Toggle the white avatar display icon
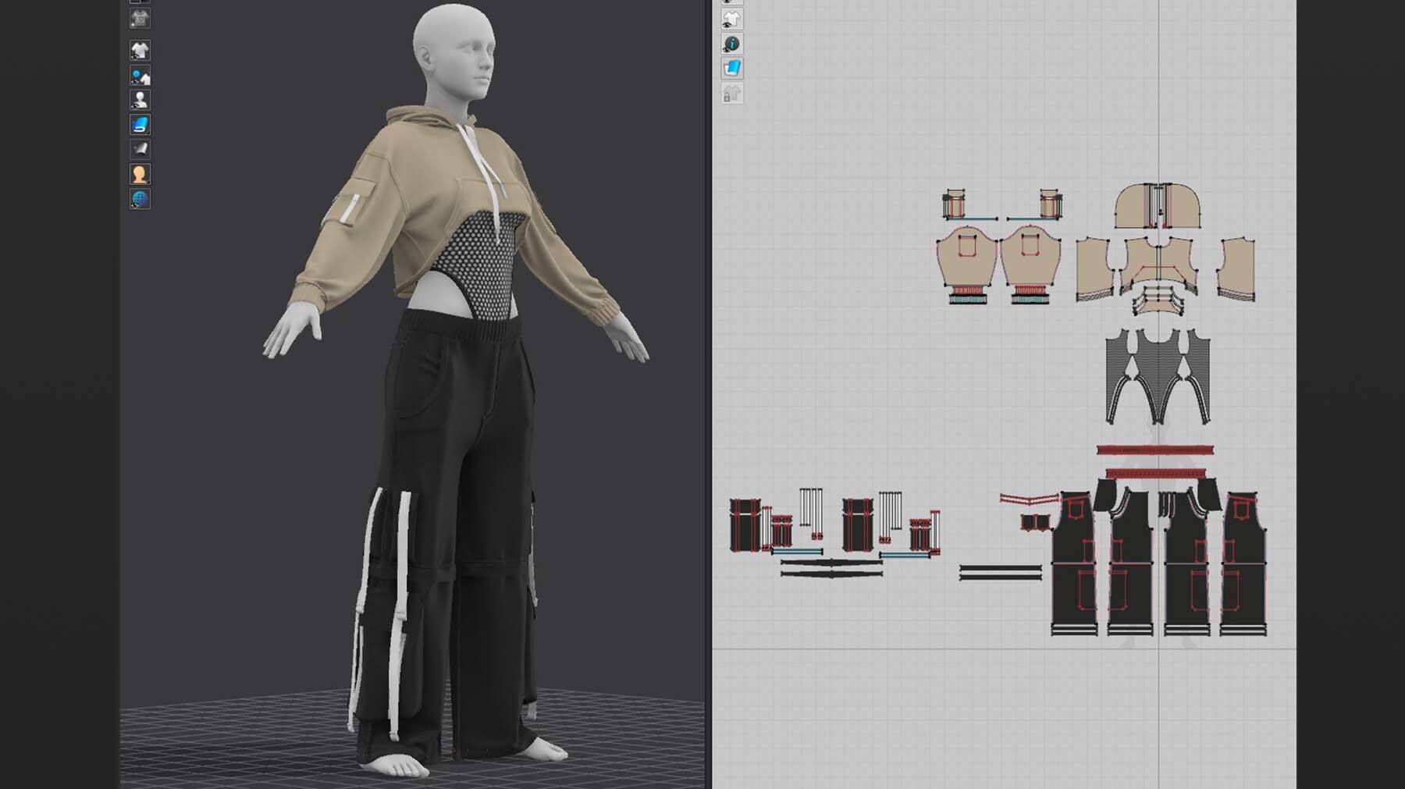Image resolution: width=1405 pixels, height=789 pixels. pyautogui.click(x=140, y=100)
